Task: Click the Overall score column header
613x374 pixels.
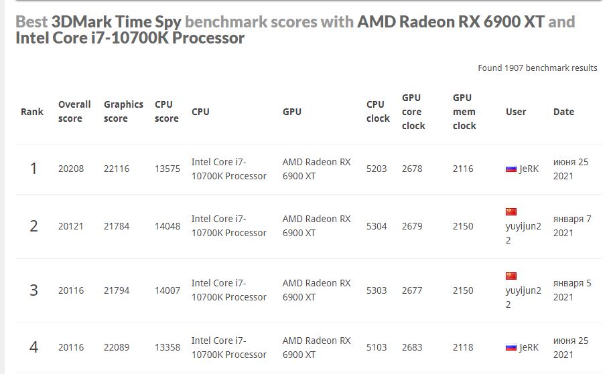Action: (74, 112)
